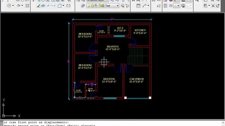Open the dial tool's dropdown arrow
Image resolution: width=225 pixels, height=126 pixels.
click(13, 6)
